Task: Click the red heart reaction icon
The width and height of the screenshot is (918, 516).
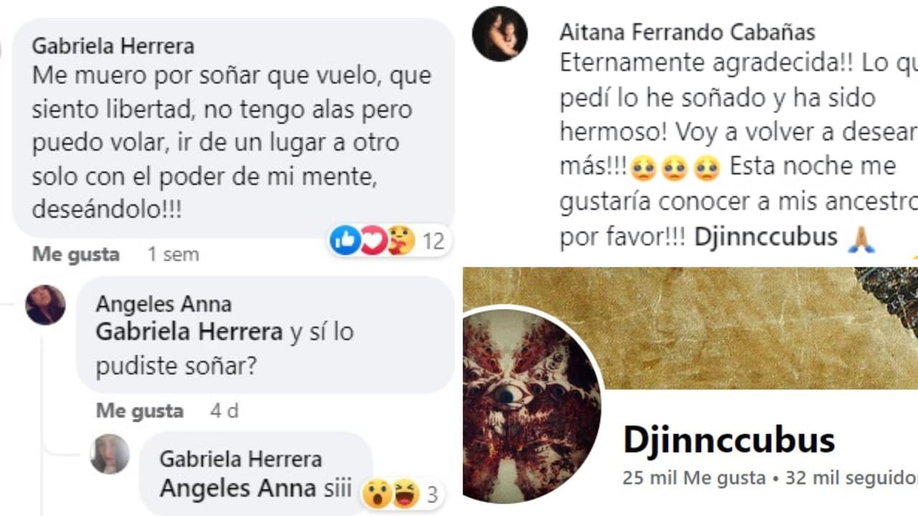Action: (x=373, y=241)
